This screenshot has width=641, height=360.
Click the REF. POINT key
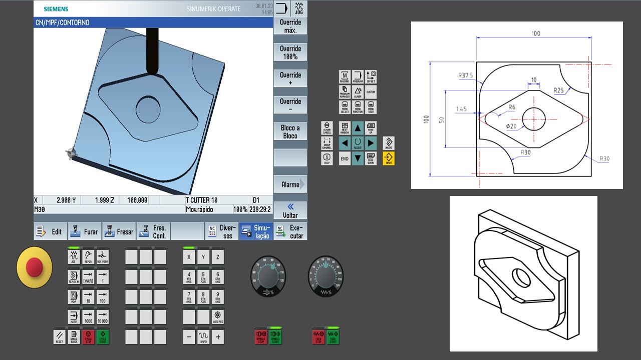[x=103, y=256]
